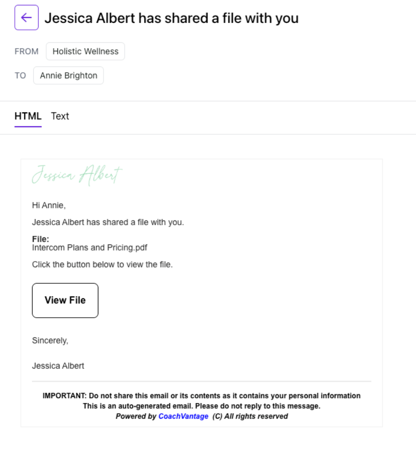
Task: Follow the CoachVantage link
Action: pyautogui.click(x=183, y=416)
